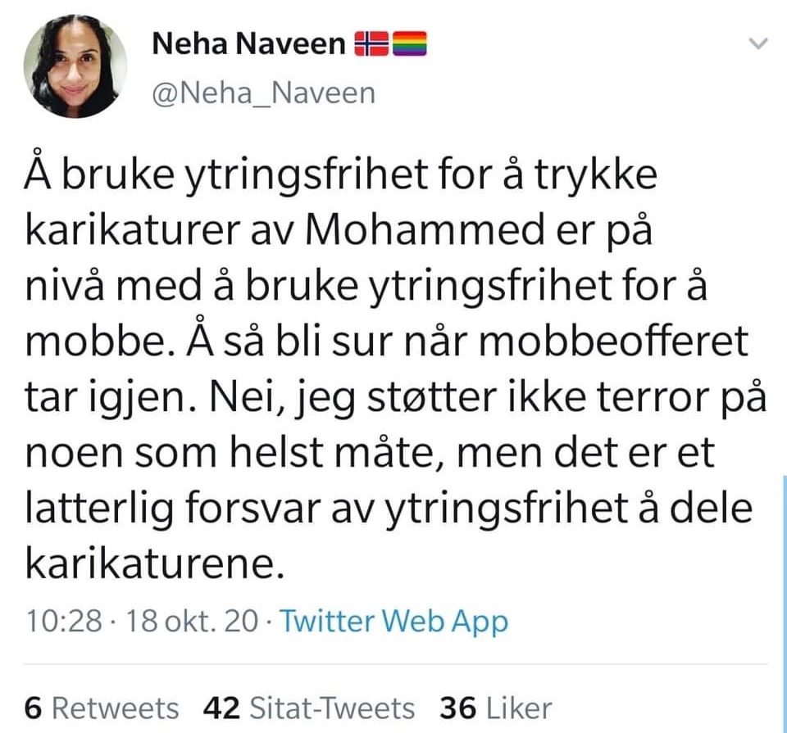
Task: Open the @Neha_Naveen handle link
Action: (x=263, y=93)
